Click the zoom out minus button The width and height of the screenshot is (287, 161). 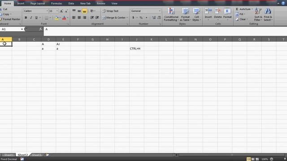(x=271, y=159)
